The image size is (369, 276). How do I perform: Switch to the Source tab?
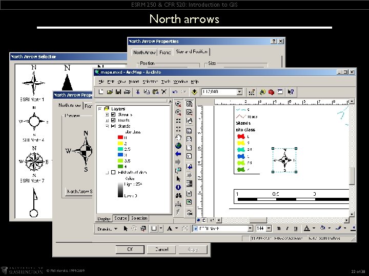pyautogui.click(x=120, y=218)
